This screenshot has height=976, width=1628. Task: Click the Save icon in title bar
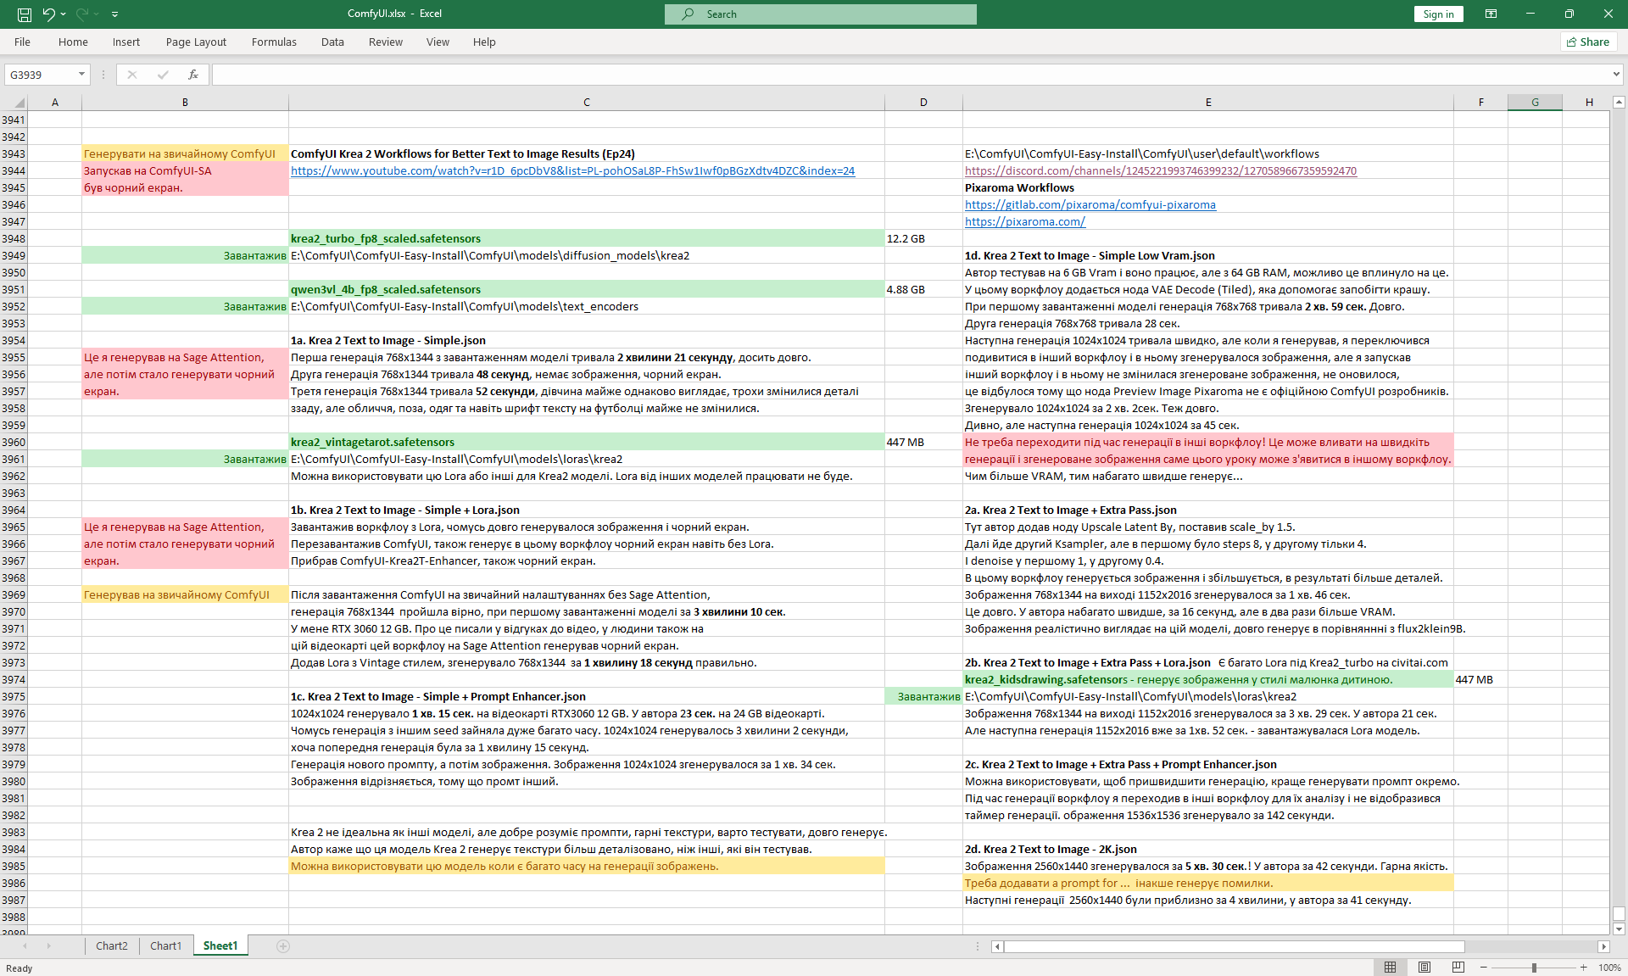[x=25, y=14]
